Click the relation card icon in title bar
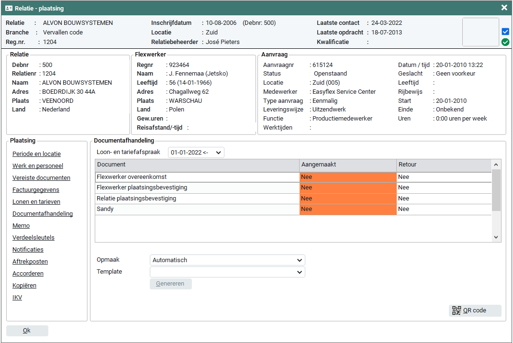 (x=9, y=8)
